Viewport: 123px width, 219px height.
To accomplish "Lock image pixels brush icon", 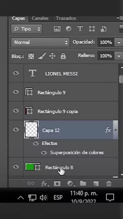I will pyautogui.click(x=42, y=56).
